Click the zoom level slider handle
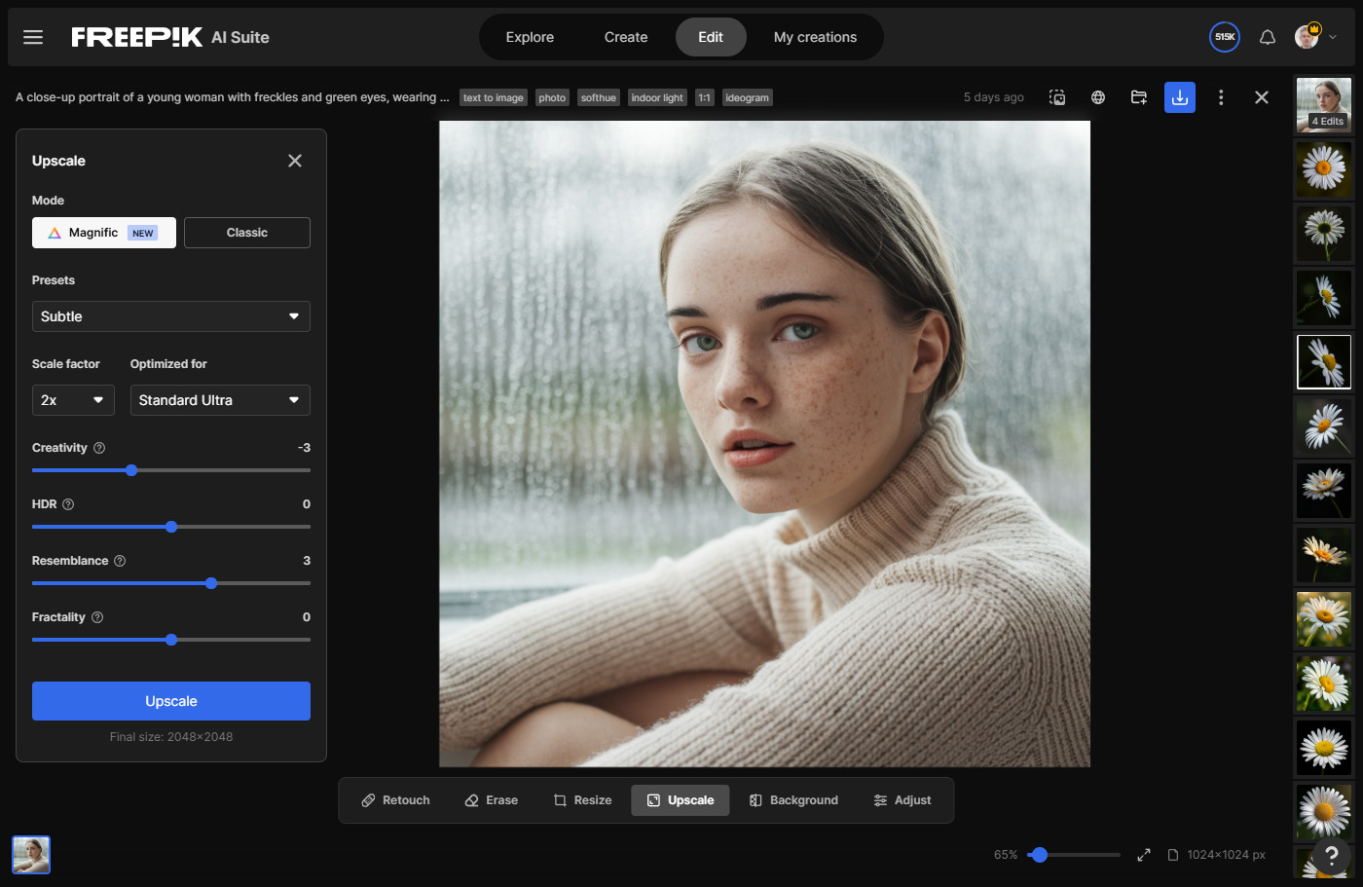 [x=1040, y=855]
